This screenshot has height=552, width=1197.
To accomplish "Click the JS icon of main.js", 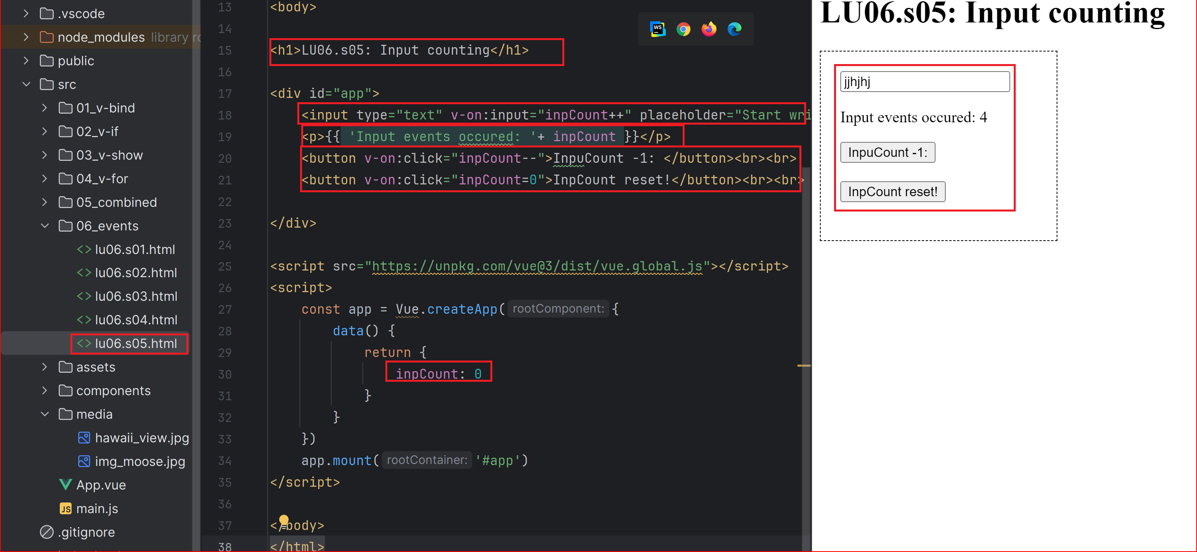I will pos(66,508).
